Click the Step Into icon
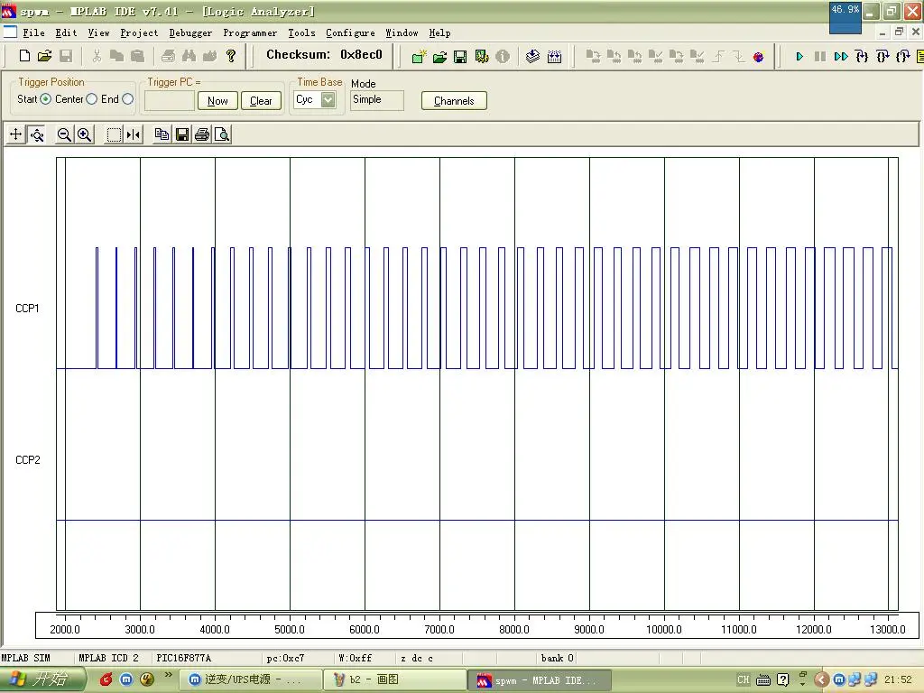Screen dimensions: 924x693 point(862,57)
